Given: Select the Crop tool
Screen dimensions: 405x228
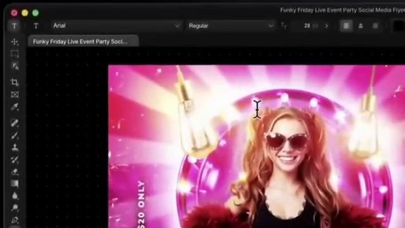Looking at the screenshot, I should tap(15, 82).
